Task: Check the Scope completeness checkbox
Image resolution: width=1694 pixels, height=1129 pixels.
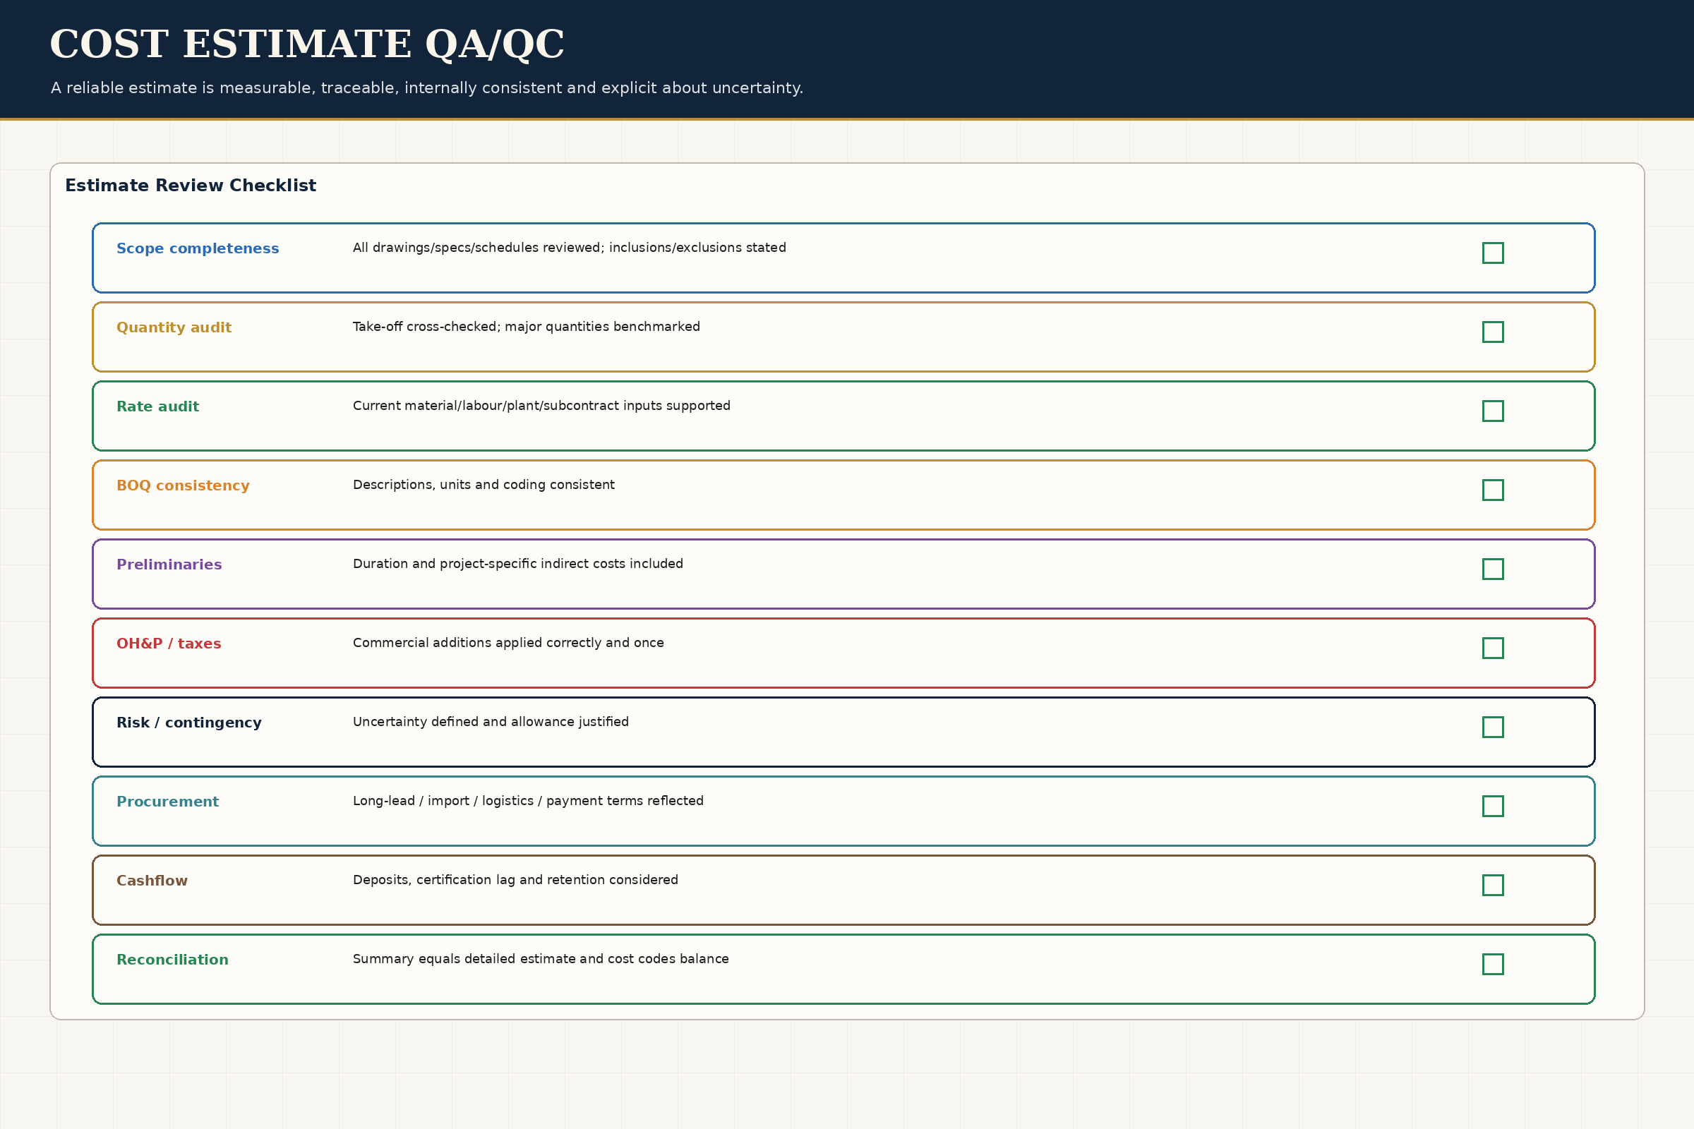Action: point(1493,253)
